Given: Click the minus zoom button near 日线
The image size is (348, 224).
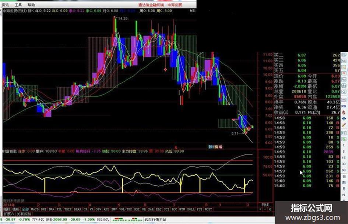Looking at the screenshot, I should point(265,209).
